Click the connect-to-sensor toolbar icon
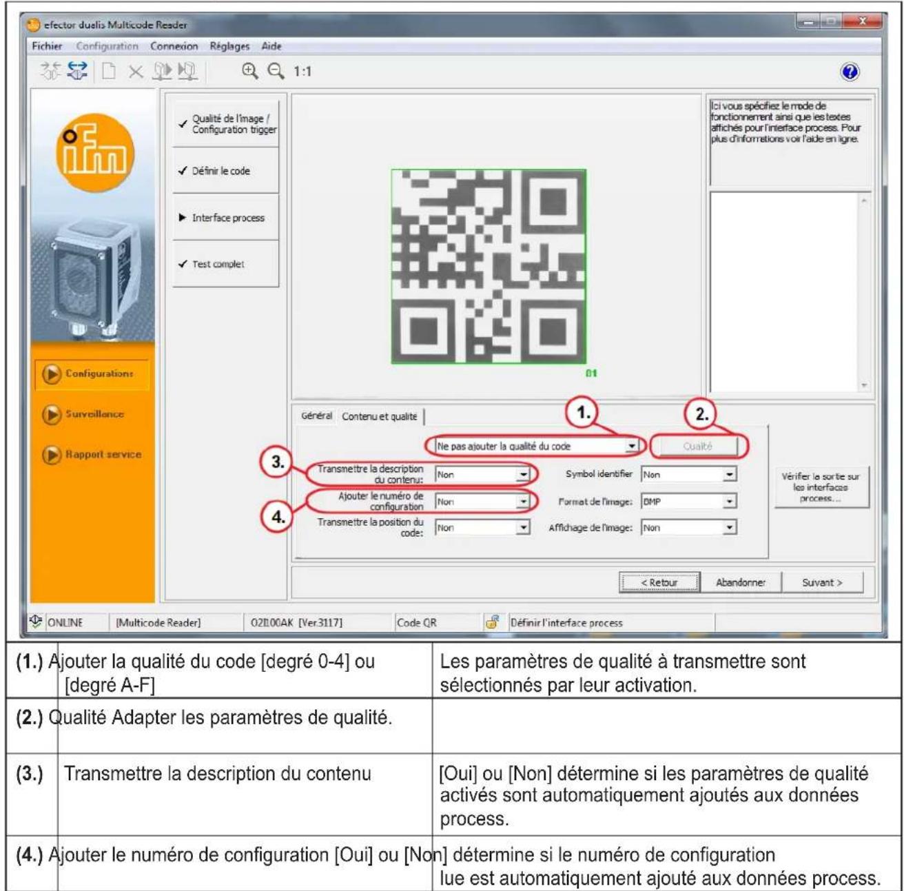The image size is (904, 891). [50, 71]
